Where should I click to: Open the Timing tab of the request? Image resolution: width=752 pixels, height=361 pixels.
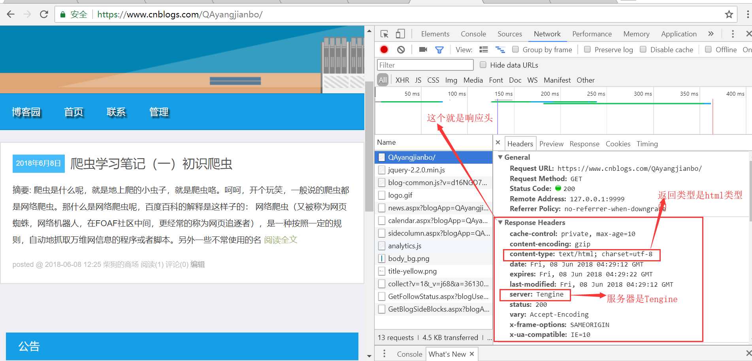click(x=647, y=144)
